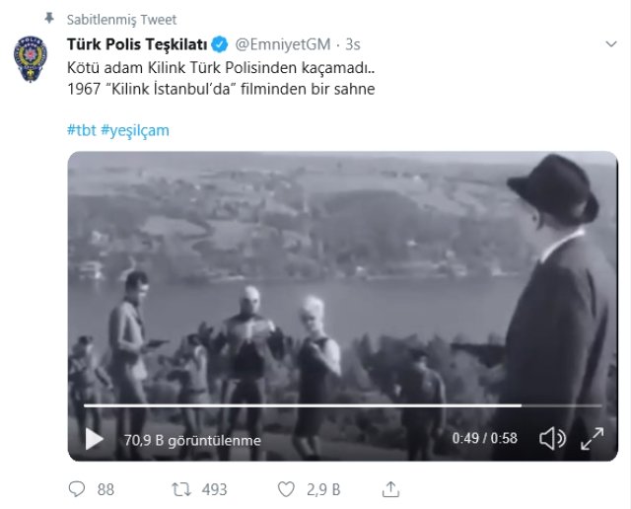631x509 pixels.
Task: Open Türk Polis Teşkilatı profile name
Action: pos(133,44)
